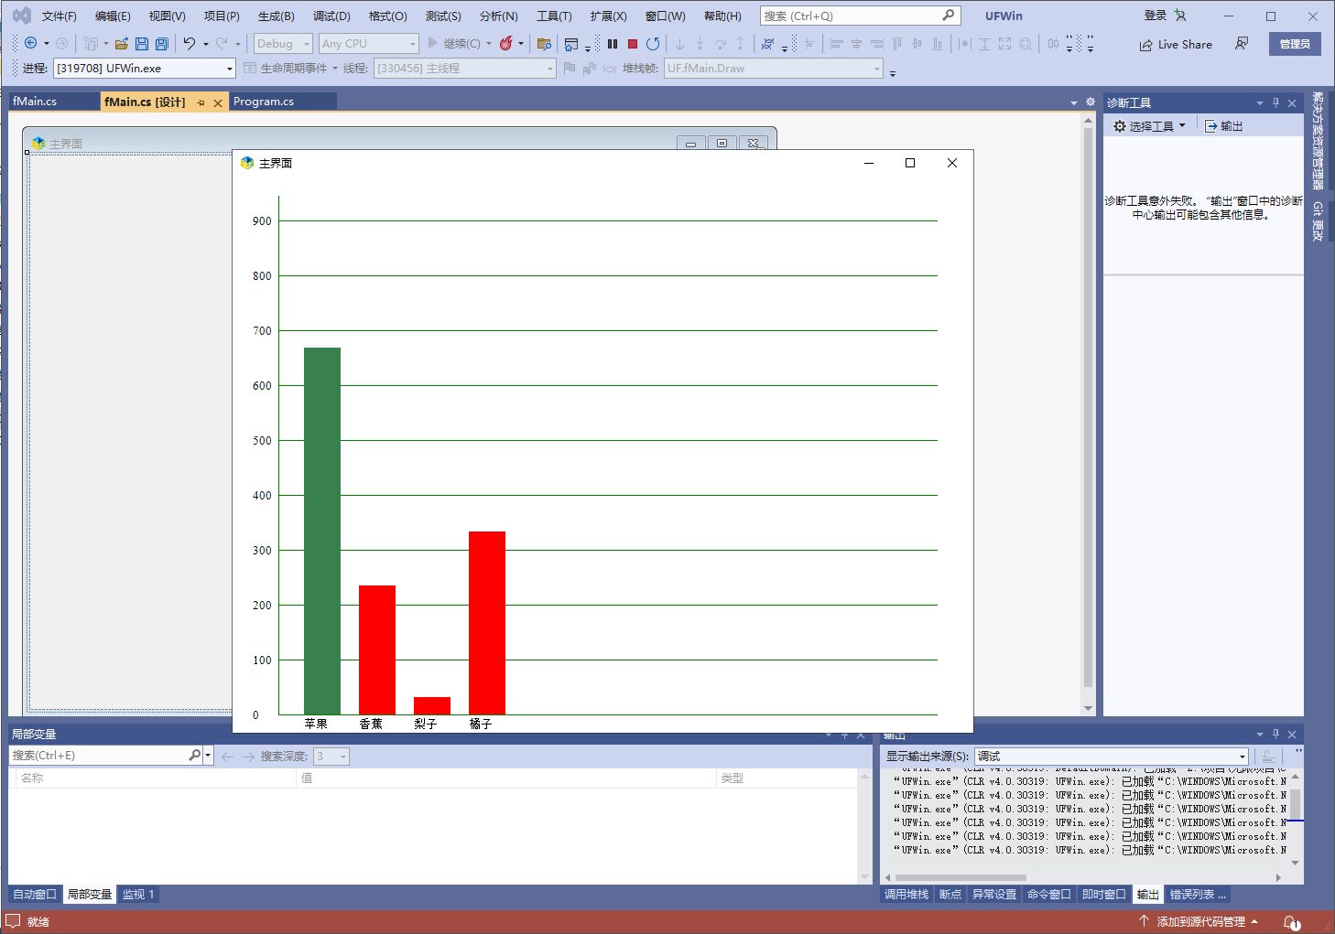Open the 调试(D) menu
This screenshot has width=1335, height=934.
pyautogui.click(x=331, y=16)
